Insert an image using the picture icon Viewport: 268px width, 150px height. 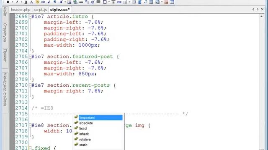[x=69, y=2]
